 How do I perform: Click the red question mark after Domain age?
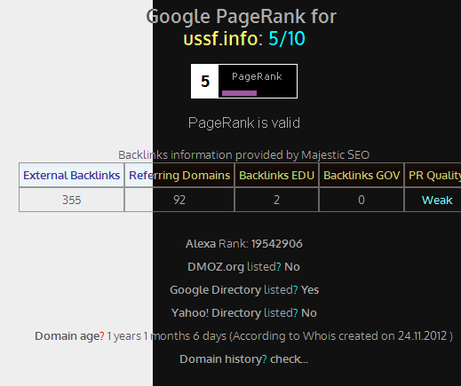[102, 336]
